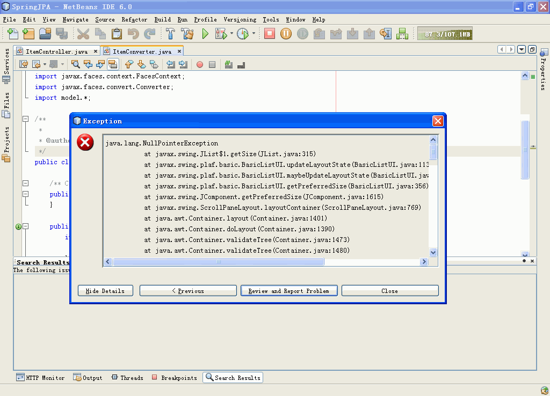Screen dimensions: 550x396
Task: Click the green Run Main Project icon
Action: pyautogui.click(x=205, y=34)
